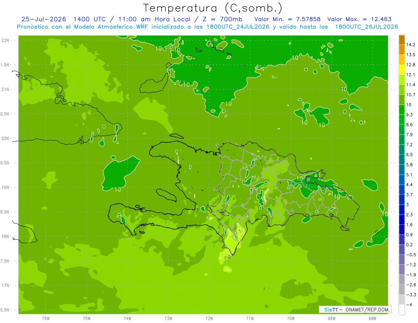This screenshot has height=323, width=418.
Task: Click the 71W longitude axis label
Action: (x=250, y=318)
